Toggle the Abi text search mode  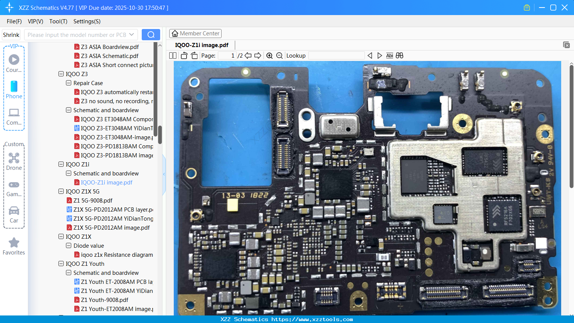click(389, 55)
